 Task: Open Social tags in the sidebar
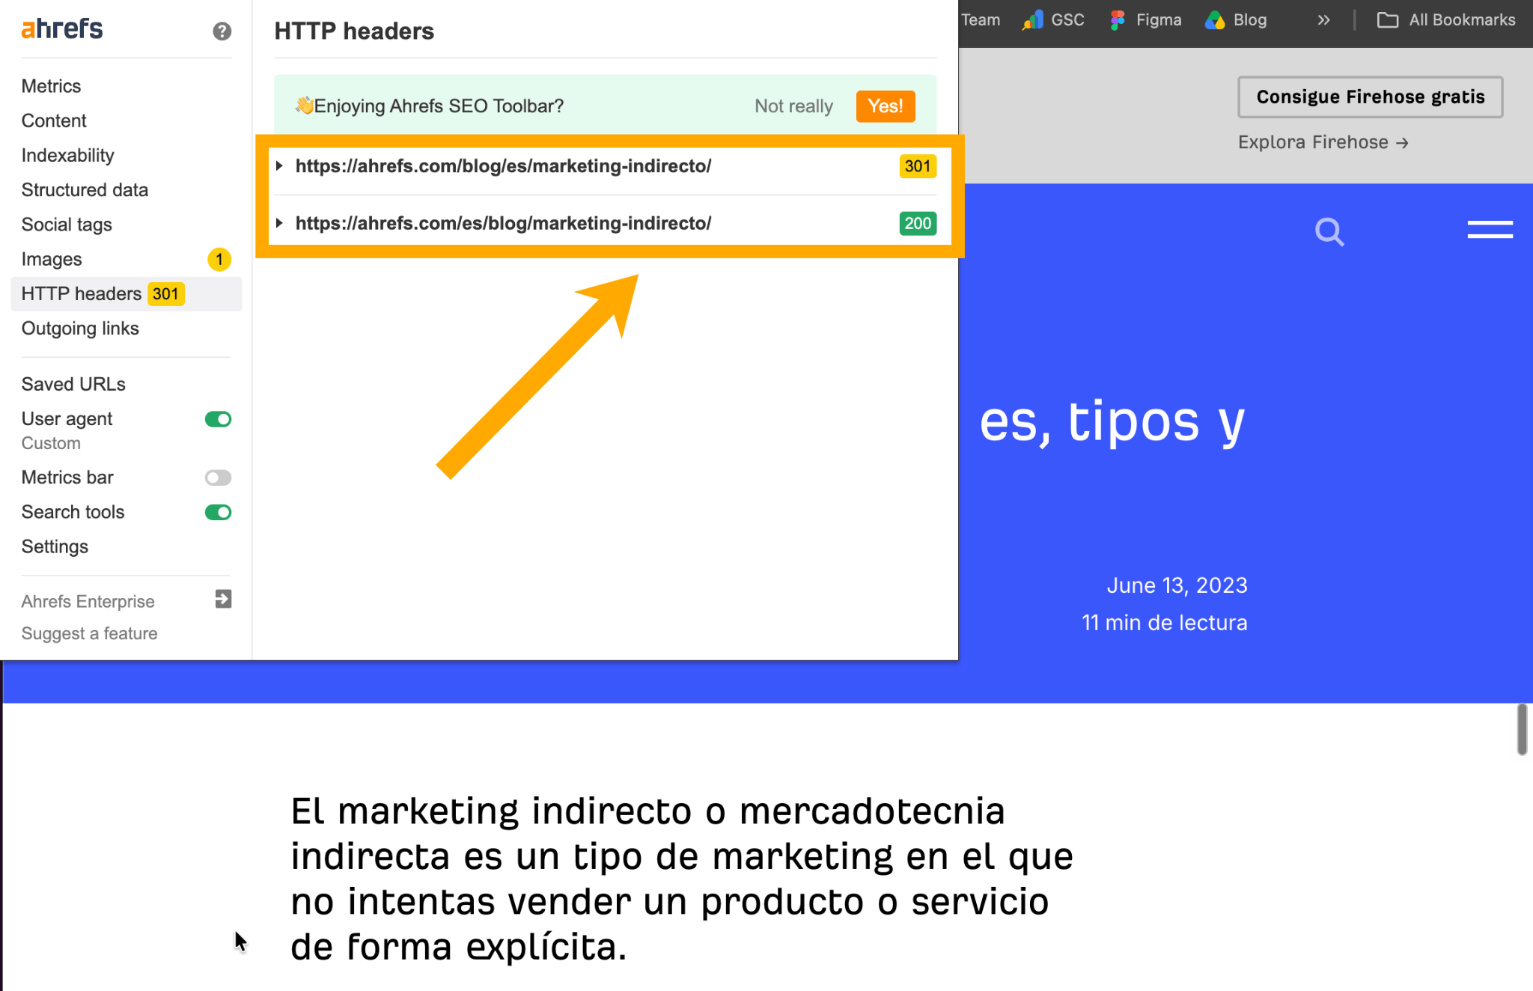pos(67,225)
